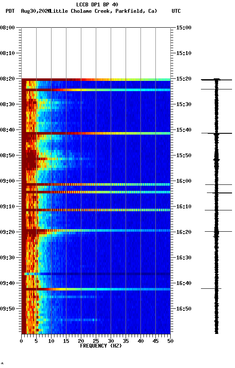
Task: Click the 09:40 PDT time label
Action: click(7, 283)
